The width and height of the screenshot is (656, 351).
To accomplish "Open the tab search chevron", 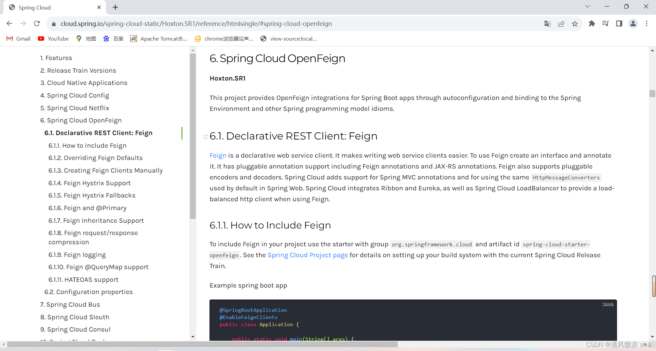I will [x=587, y=6].
